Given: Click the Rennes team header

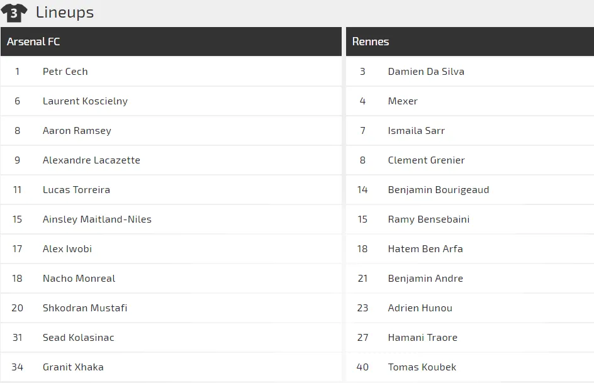Looking at the screenshot, I should click(x=371, y=42).
